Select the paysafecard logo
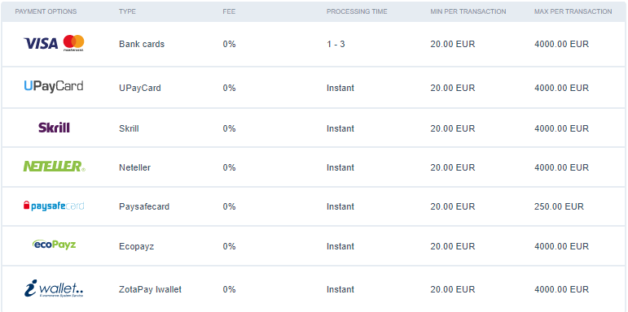This screenshot has height=312, width=628. (54, 206)
